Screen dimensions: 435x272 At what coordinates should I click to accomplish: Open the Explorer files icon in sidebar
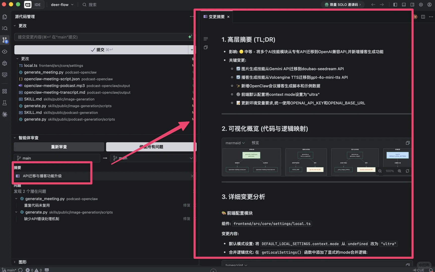5,17
